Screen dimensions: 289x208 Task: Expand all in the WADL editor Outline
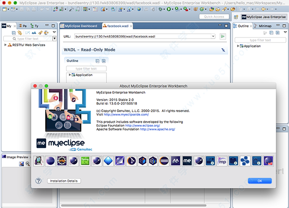tap(104, 61)
